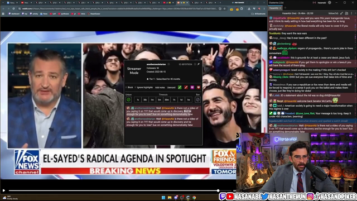Close the HasanAbi chat tab
This screenshot has width=357, height=201.
[280, 8]
